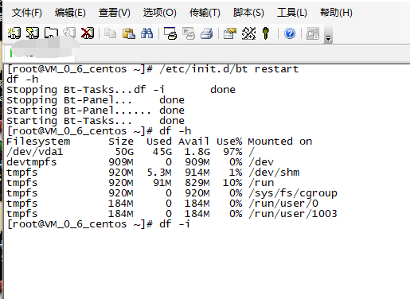The image size is (410, 299).
Task: Open the 脚本(S) menu
Action: (248, 13)
